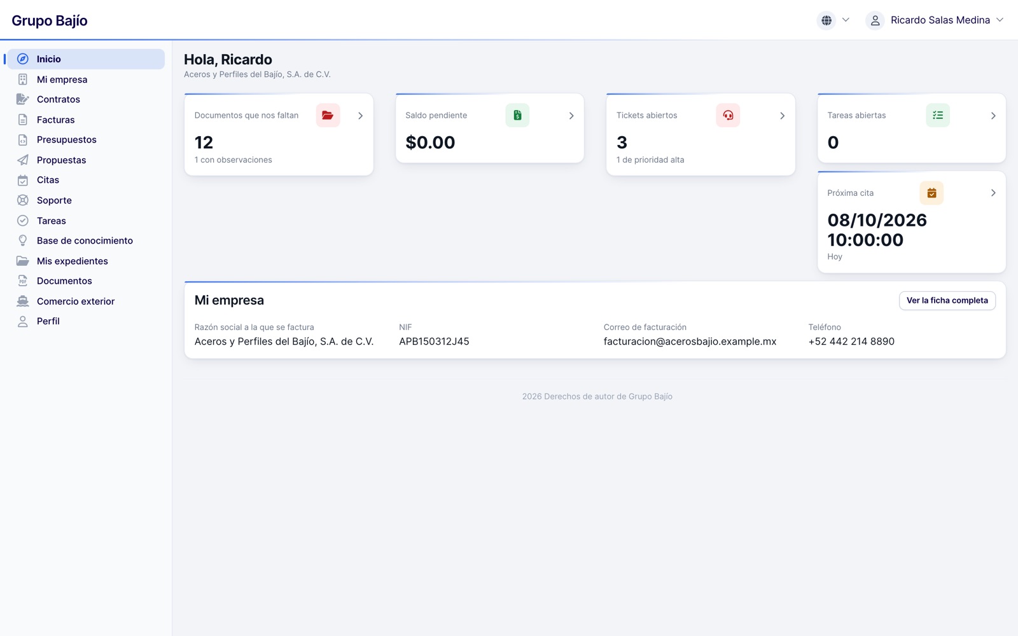Click the email facturacion@acerosbajio.example.mx
The image size is (1018, 636).
click(x=690, y=342)
